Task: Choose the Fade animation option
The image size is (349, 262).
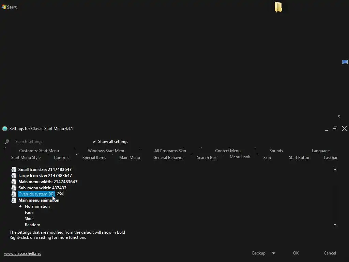Action: coord(29,213)
